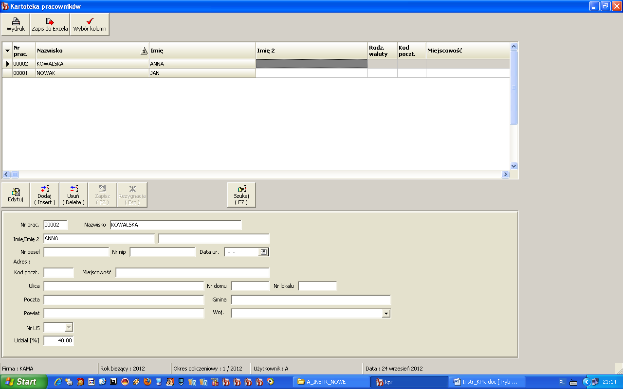Click the grid scroll up arrow
623x389 pixels.
coord(513,47)
